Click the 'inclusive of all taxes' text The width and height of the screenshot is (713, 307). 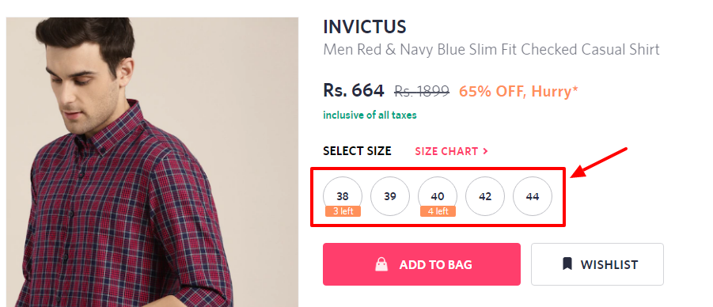[370, 115]
